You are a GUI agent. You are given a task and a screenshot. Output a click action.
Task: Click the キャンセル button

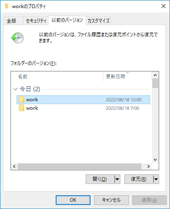coord(111,200)
